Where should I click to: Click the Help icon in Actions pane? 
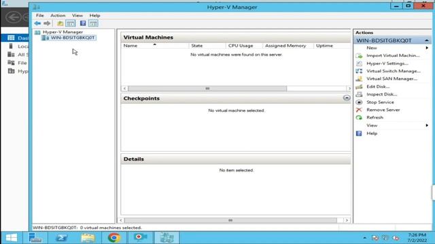tap(359, 134)
